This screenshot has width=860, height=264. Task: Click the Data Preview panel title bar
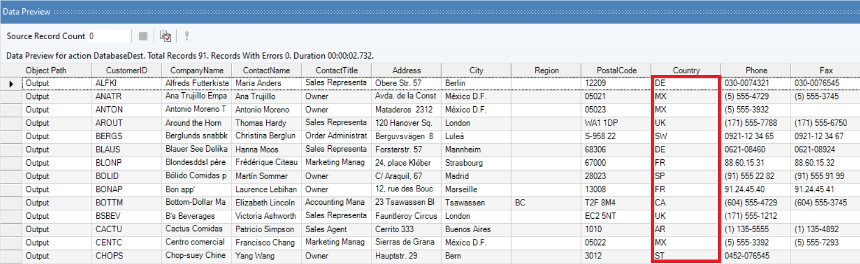391,11
